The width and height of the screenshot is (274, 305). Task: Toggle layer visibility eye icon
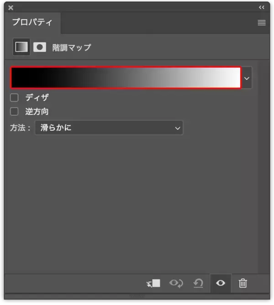221,283
